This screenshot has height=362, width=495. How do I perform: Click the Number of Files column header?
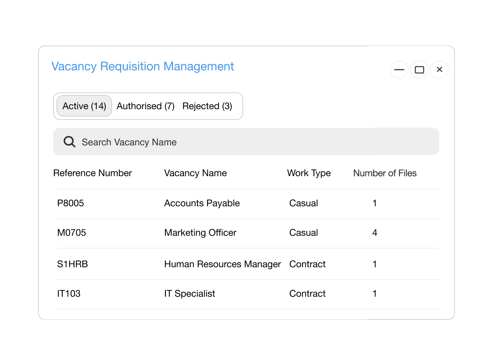pyautogui.click(x=385, y=173)
